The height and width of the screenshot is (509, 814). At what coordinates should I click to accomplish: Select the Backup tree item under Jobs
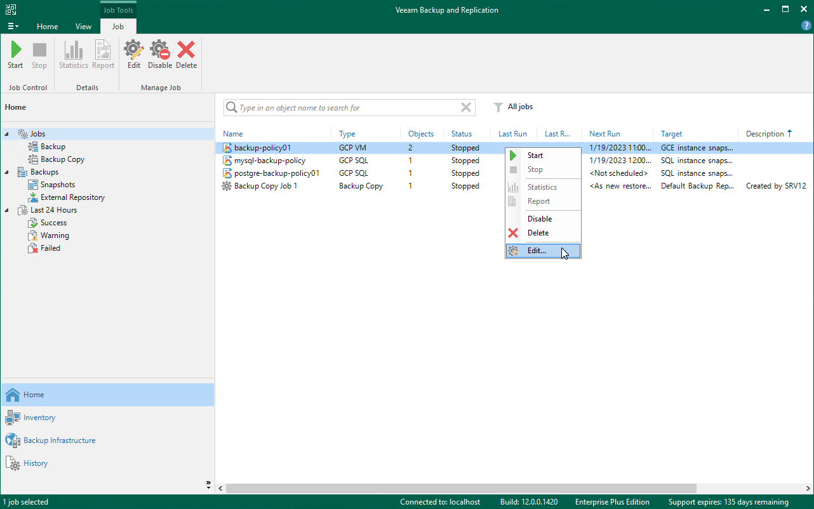(x=53, y=147)
